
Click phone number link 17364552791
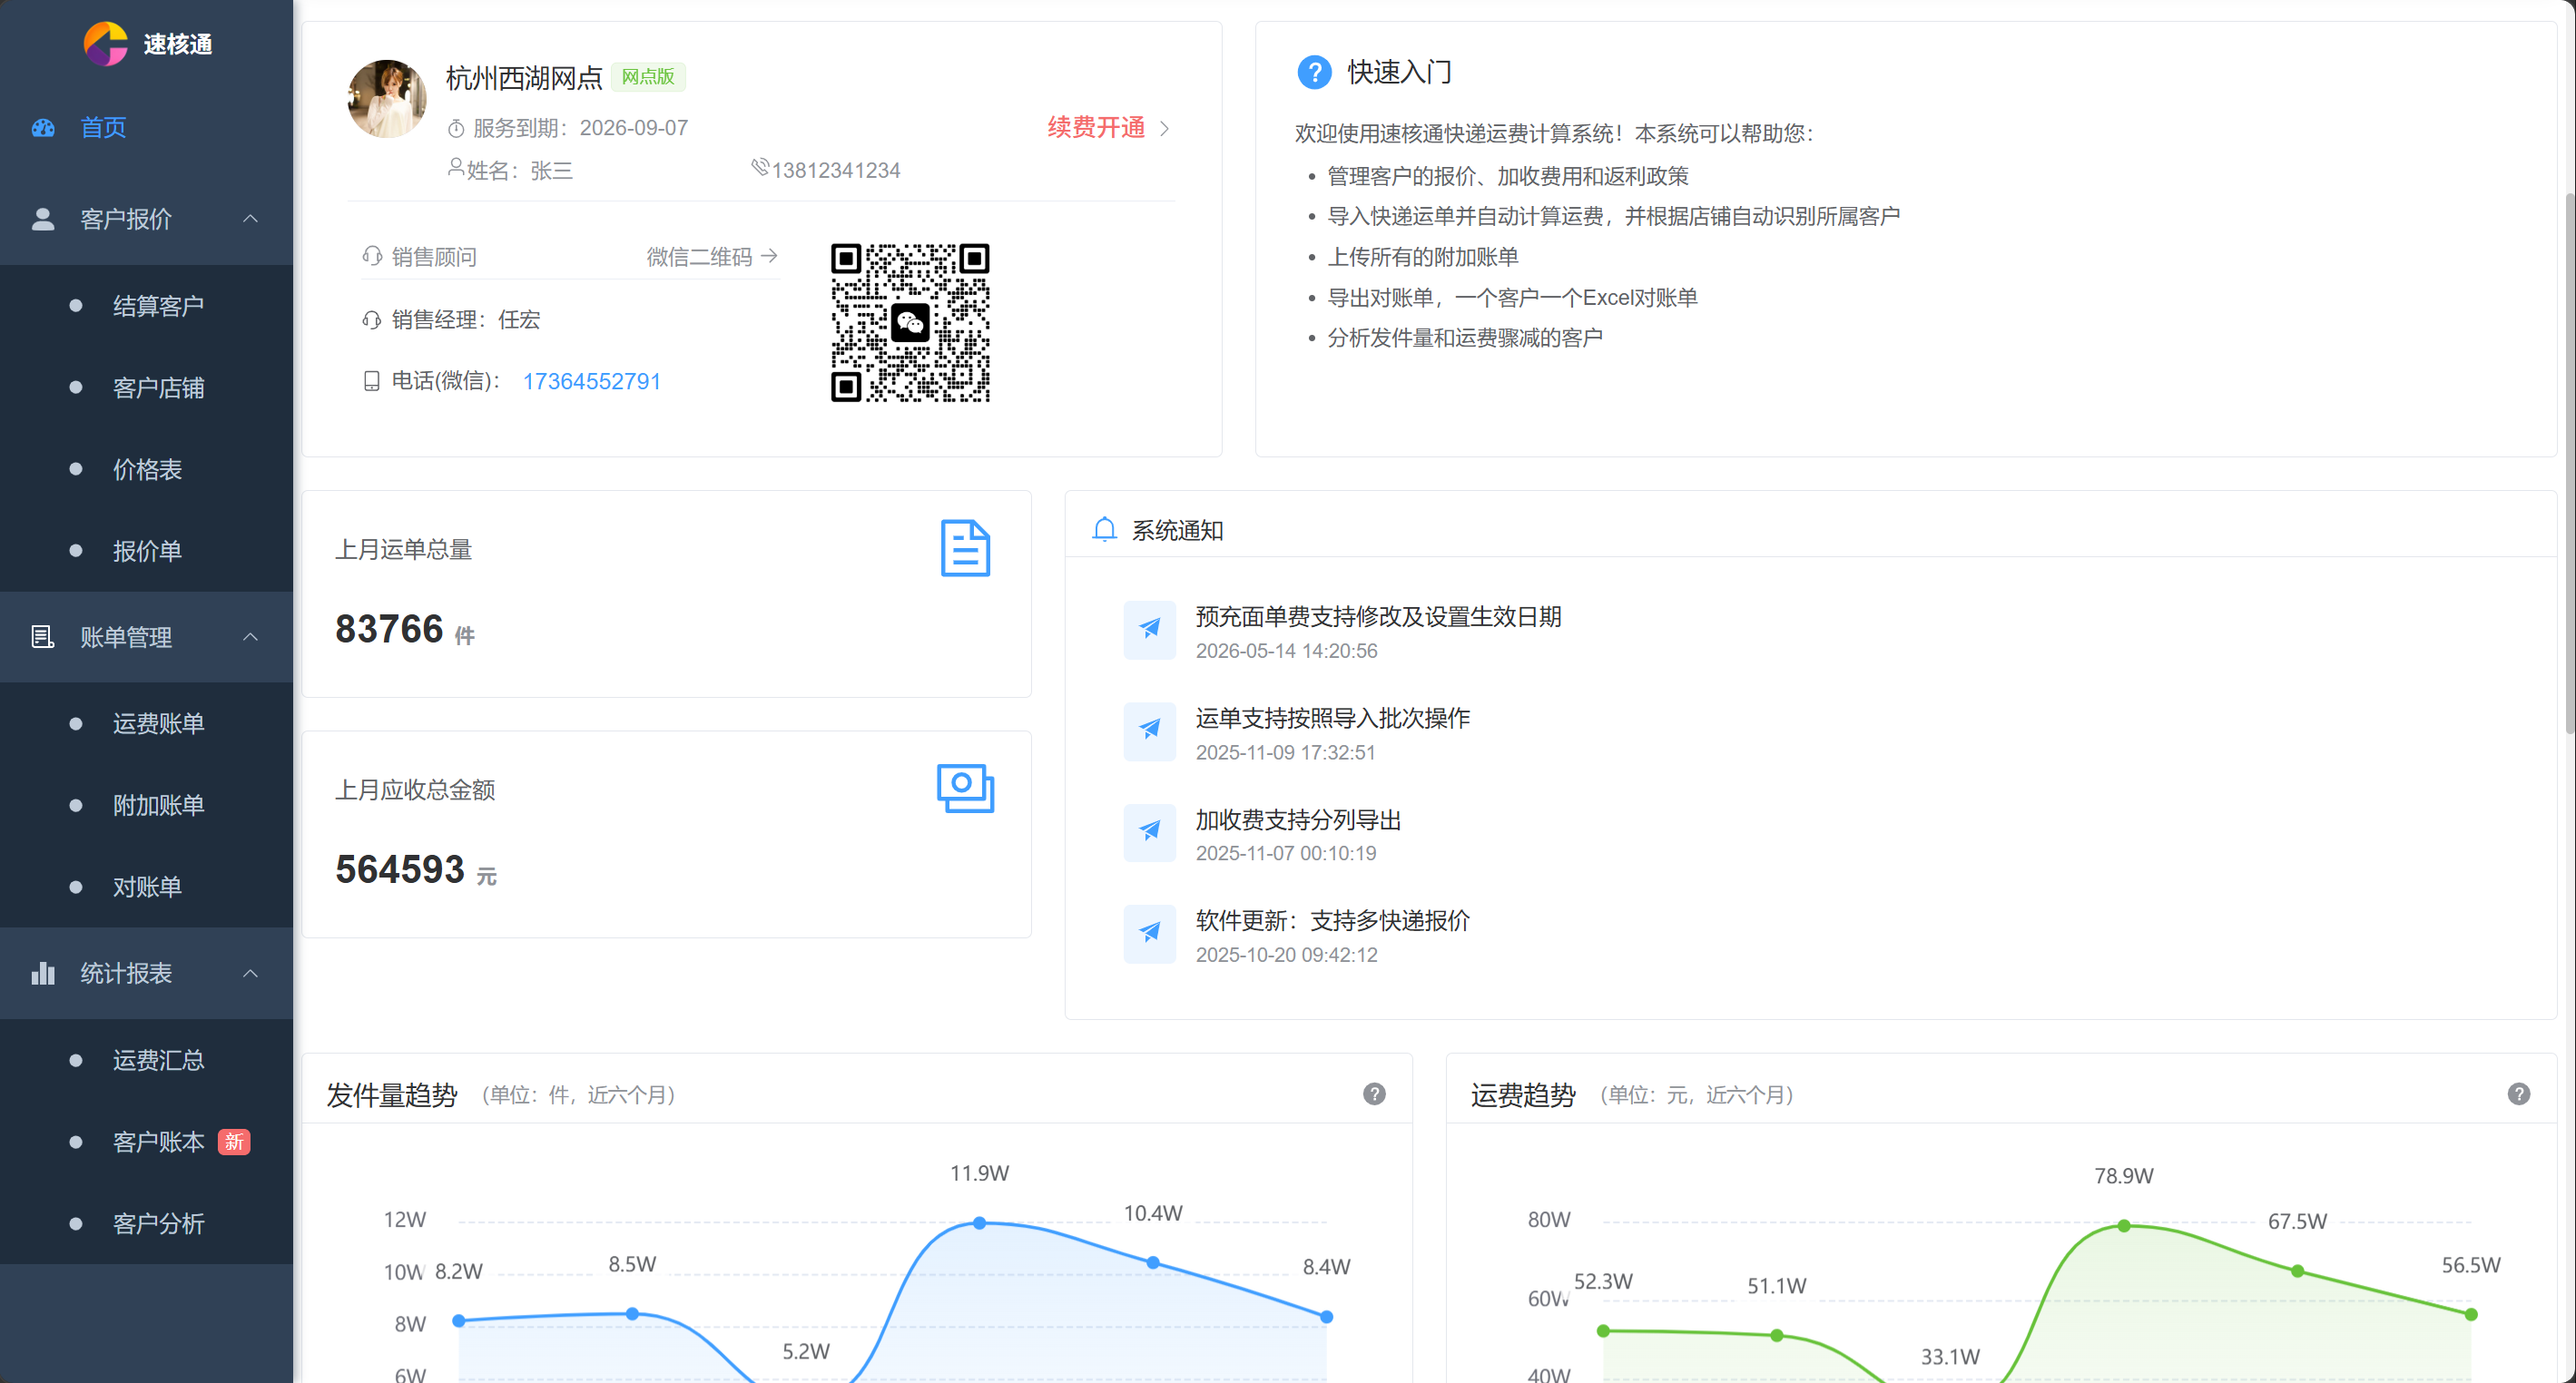point(592,382)
